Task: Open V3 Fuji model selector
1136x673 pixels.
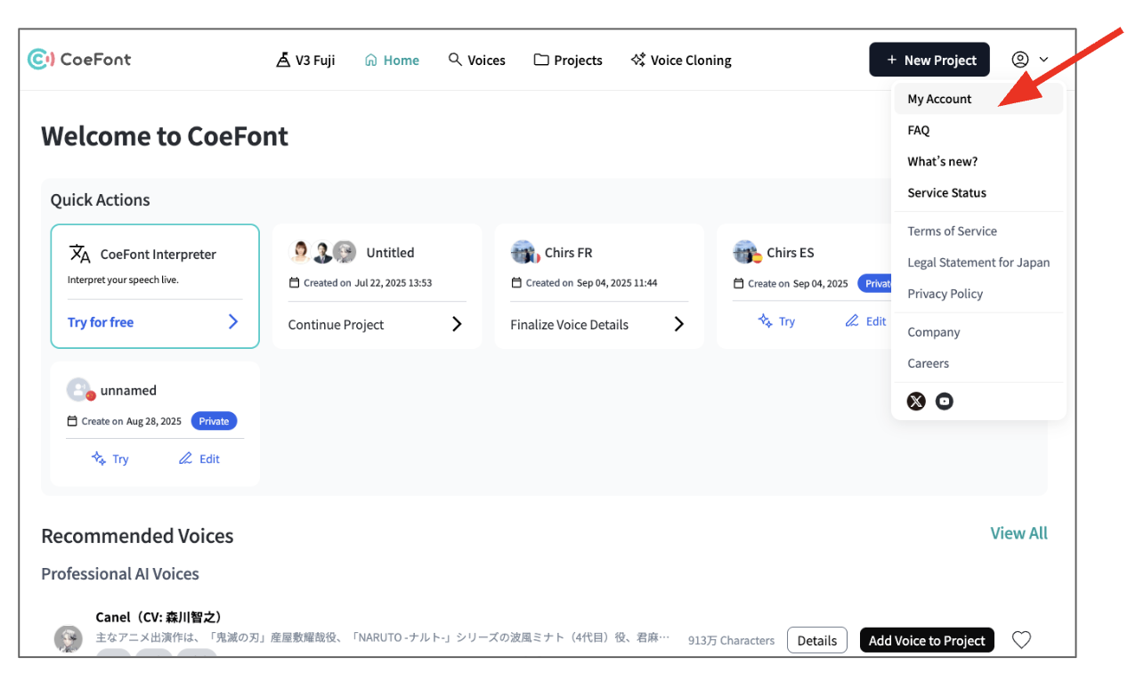Action: [305, 61]
